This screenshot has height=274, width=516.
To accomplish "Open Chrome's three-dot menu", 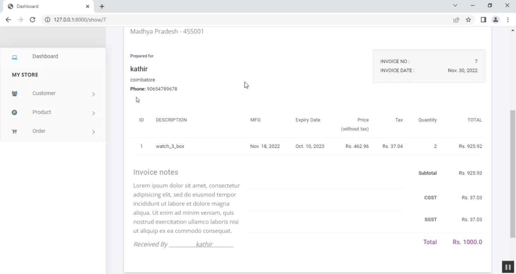I will 508,20.
